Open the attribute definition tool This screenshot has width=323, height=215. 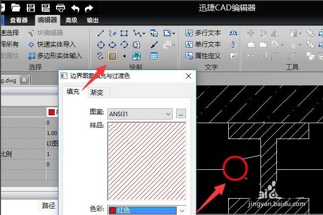203,56
